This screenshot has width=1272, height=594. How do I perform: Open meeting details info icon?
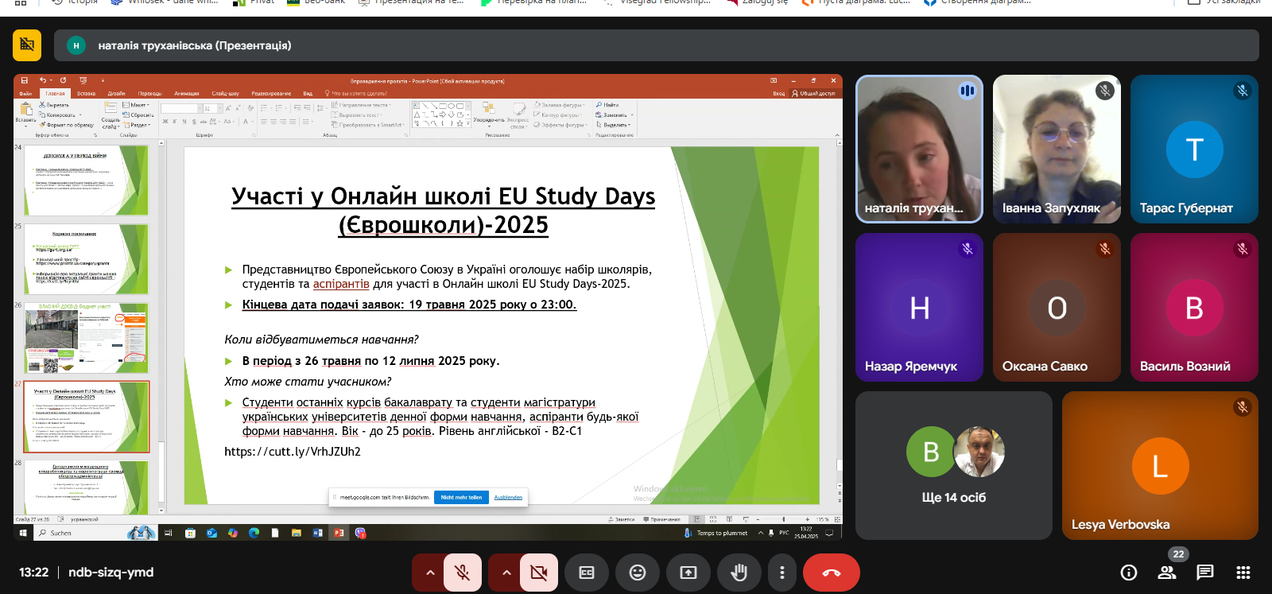click(1129, 573)
